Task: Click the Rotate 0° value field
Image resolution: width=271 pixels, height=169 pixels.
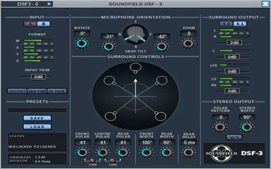Action: 82,33
